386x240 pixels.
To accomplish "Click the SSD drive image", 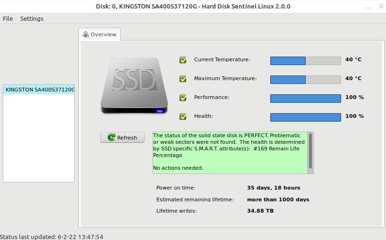I will point(134,85).
